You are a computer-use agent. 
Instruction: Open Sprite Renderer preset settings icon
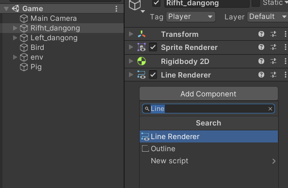273,47
